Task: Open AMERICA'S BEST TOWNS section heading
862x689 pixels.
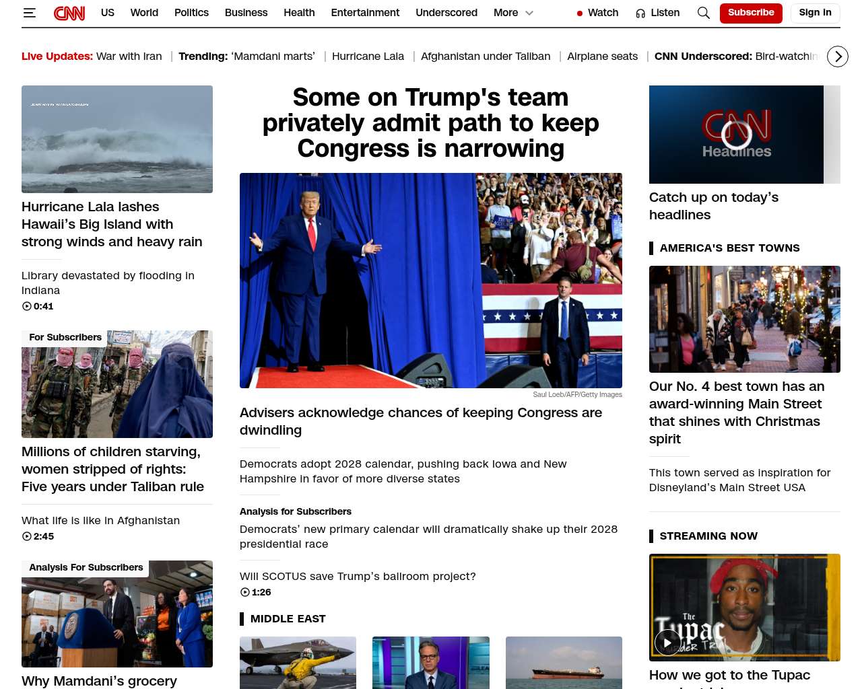Action: [x=729, y=248]
